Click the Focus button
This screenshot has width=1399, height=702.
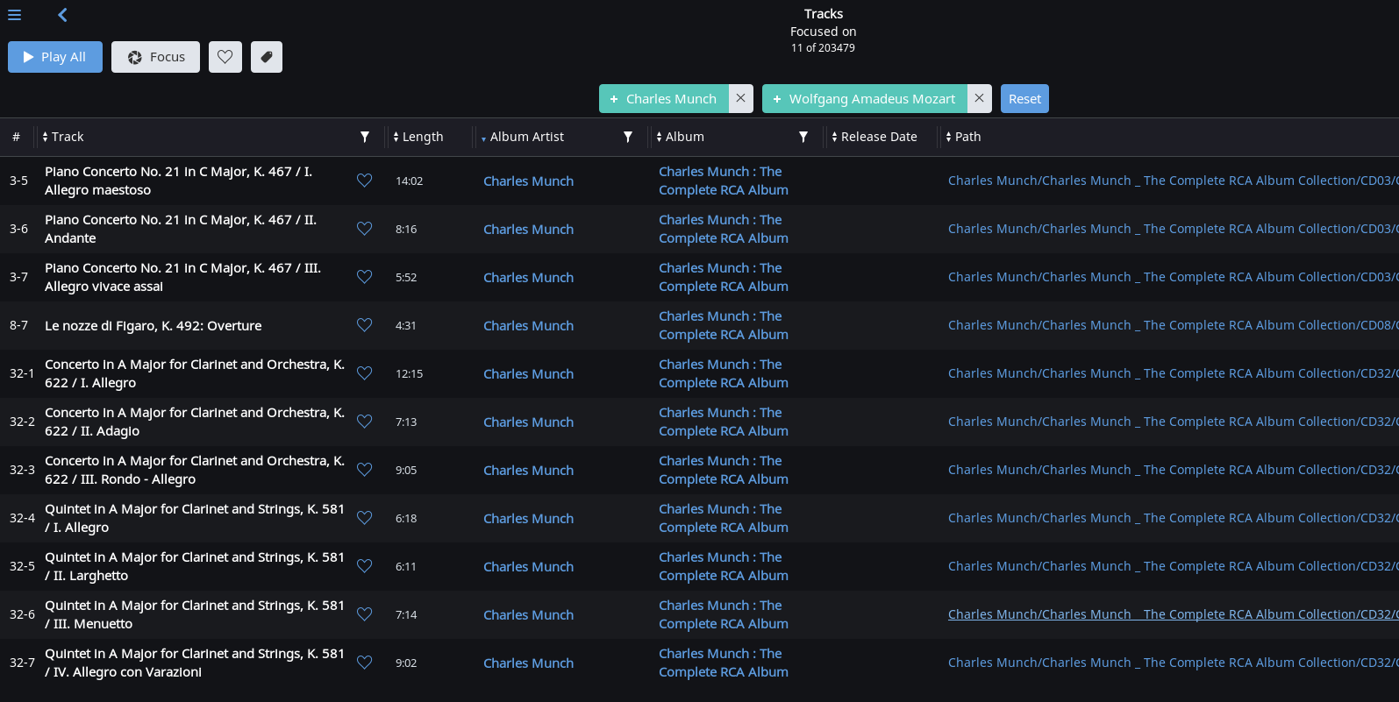tap(155, 57)
